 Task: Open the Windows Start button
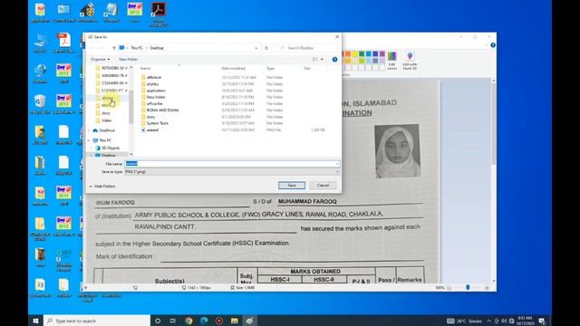click(35, 321)
